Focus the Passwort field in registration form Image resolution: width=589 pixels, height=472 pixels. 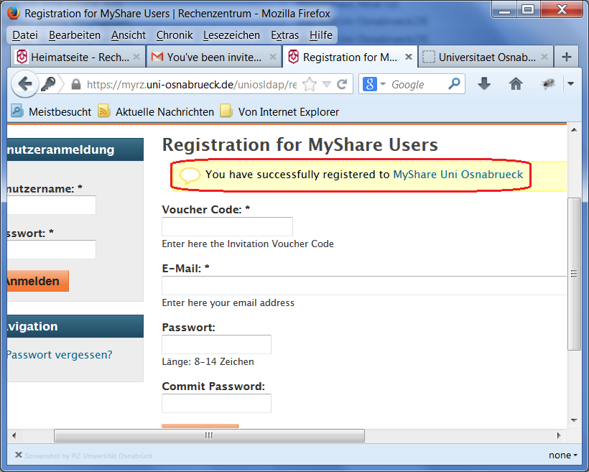tap(216, 344)
